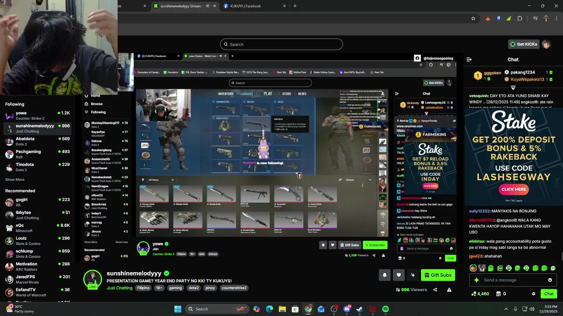Viewport: 563px width, 316px height.
Task: Open a new browser tab
Action: (x=295, y=6)
